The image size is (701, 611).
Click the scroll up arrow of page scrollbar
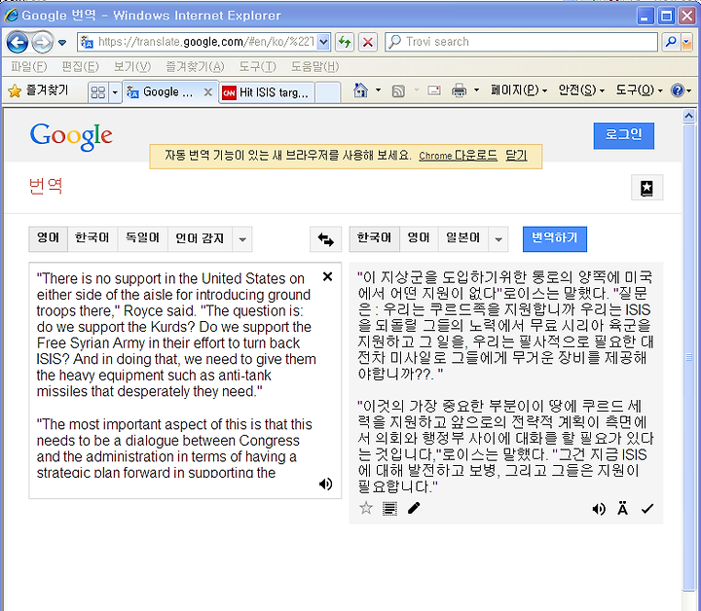click(x=688, y=116)
